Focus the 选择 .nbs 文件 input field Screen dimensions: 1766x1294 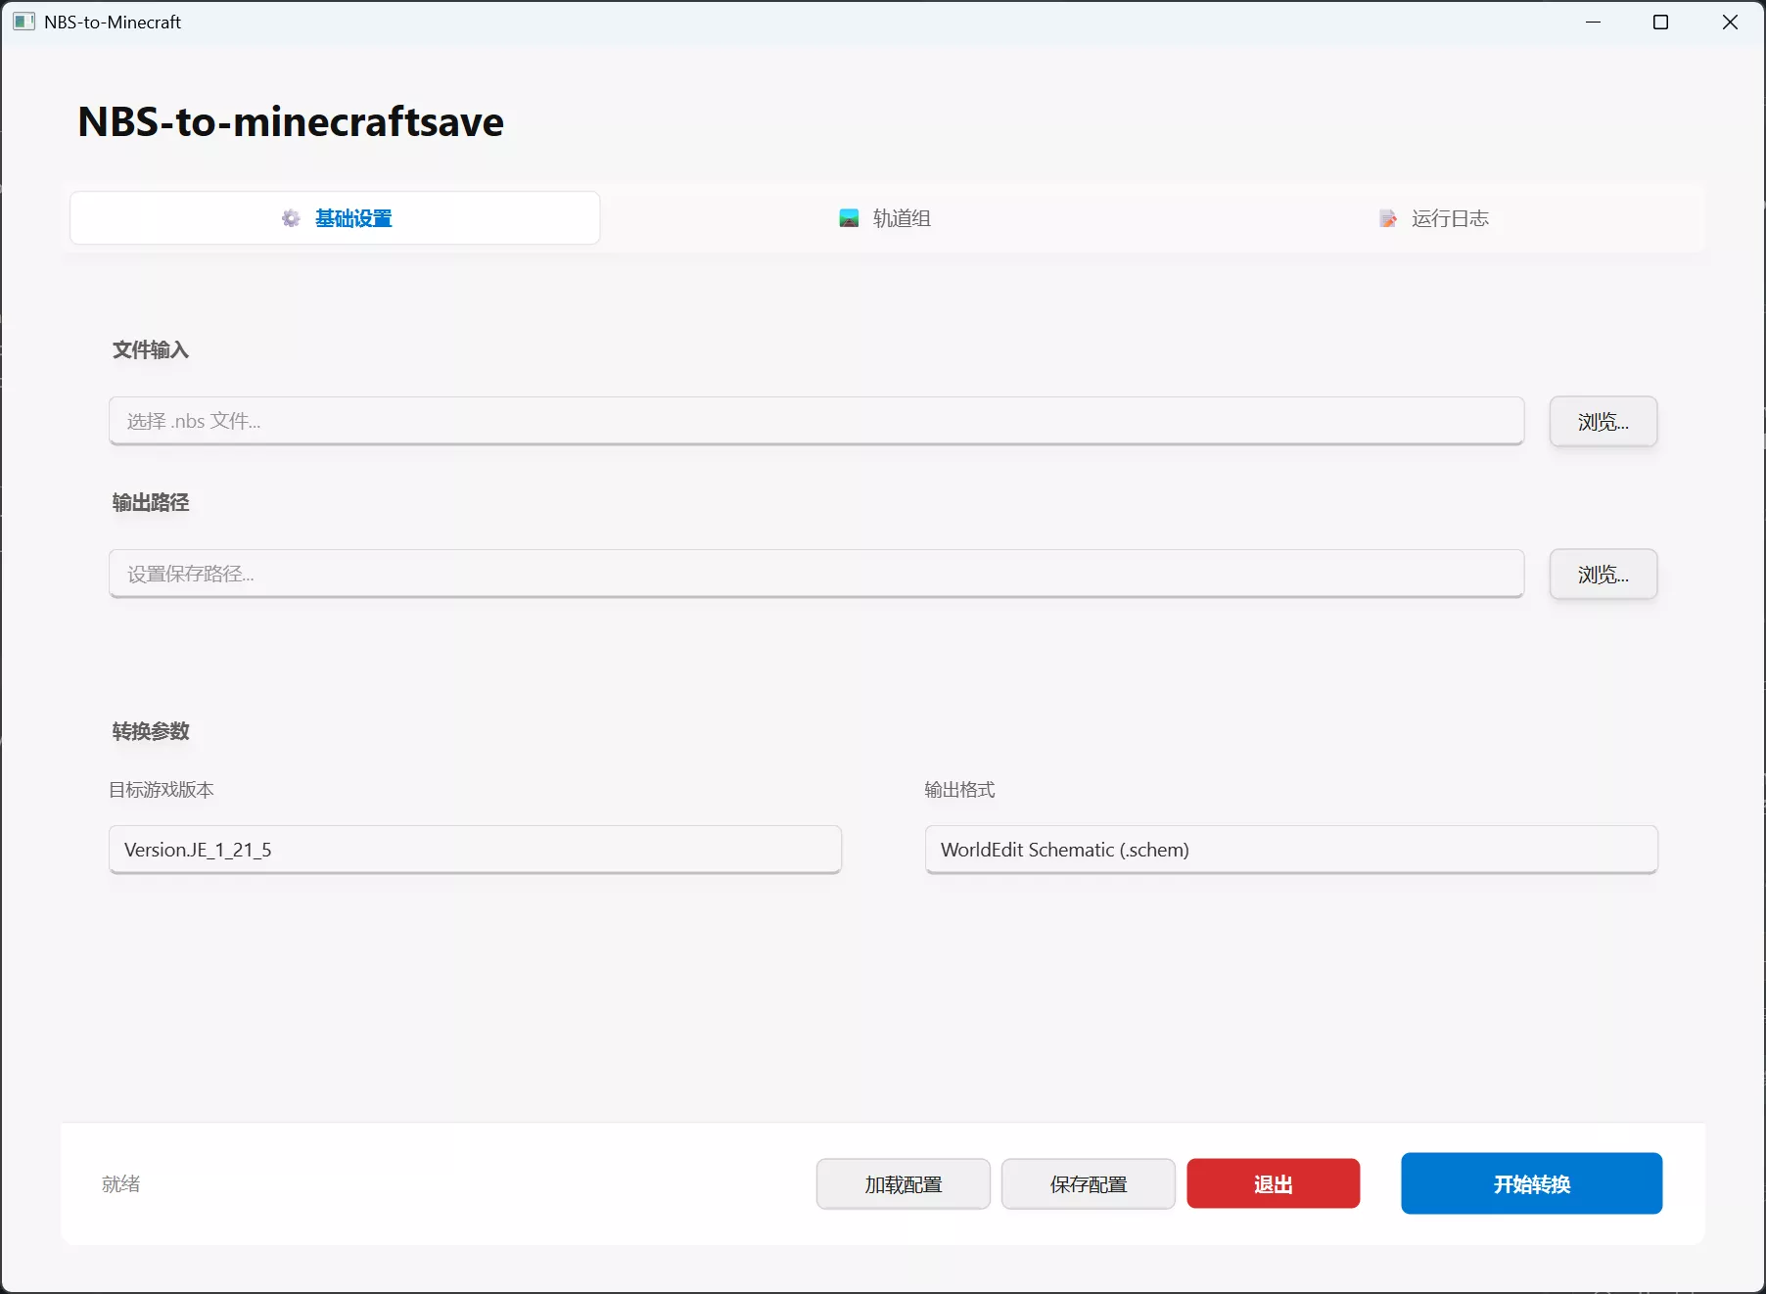coord(815,421)
